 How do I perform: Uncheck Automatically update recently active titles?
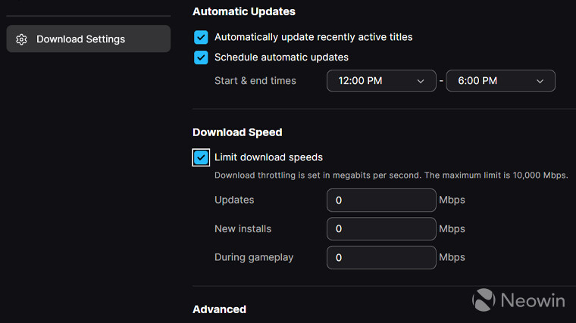201,37
